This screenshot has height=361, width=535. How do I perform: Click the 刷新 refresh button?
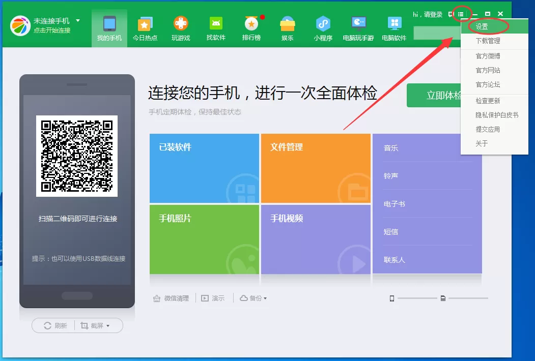[x=55, y=326]
